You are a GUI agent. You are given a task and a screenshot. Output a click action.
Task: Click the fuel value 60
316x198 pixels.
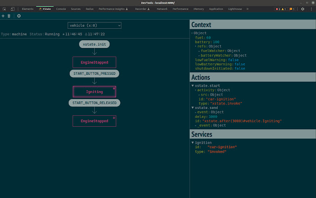click(208, 38)
